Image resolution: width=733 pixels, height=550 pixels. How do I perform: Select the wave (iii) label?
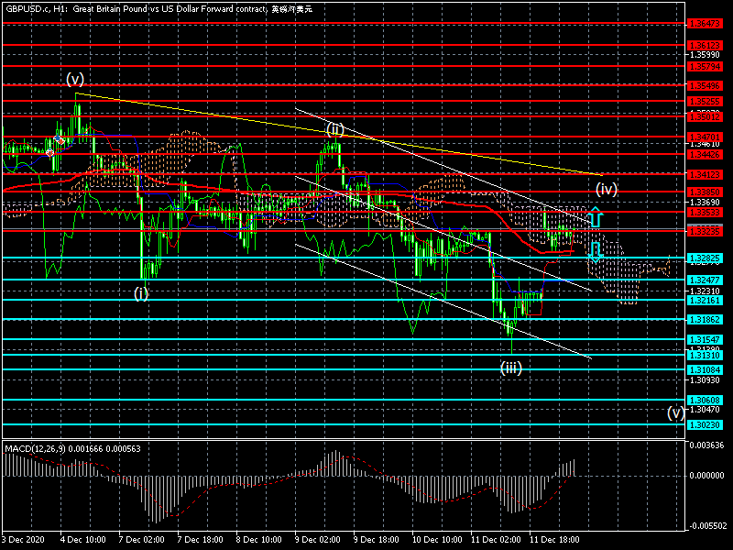511,368
